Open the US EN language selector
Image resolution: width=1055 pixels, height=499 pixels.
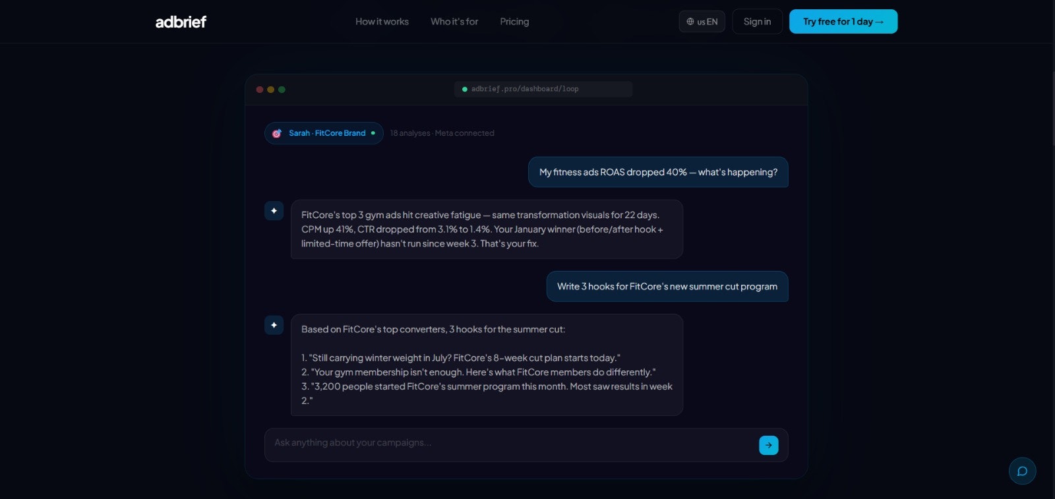coord(702,22)
